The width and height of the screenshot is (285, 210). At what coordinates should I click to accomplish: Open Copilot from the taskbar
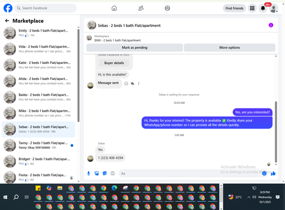click(49, 188)
